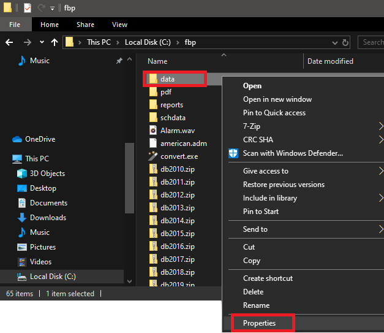Click the db2010.zip archive icon
This screenshot has height=333, width=384.
[x=154, y=169]
